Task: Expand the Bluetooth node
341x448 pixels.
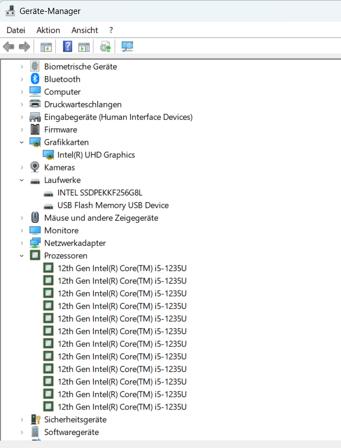Action: pyautogui.click(x=22, y=79)
